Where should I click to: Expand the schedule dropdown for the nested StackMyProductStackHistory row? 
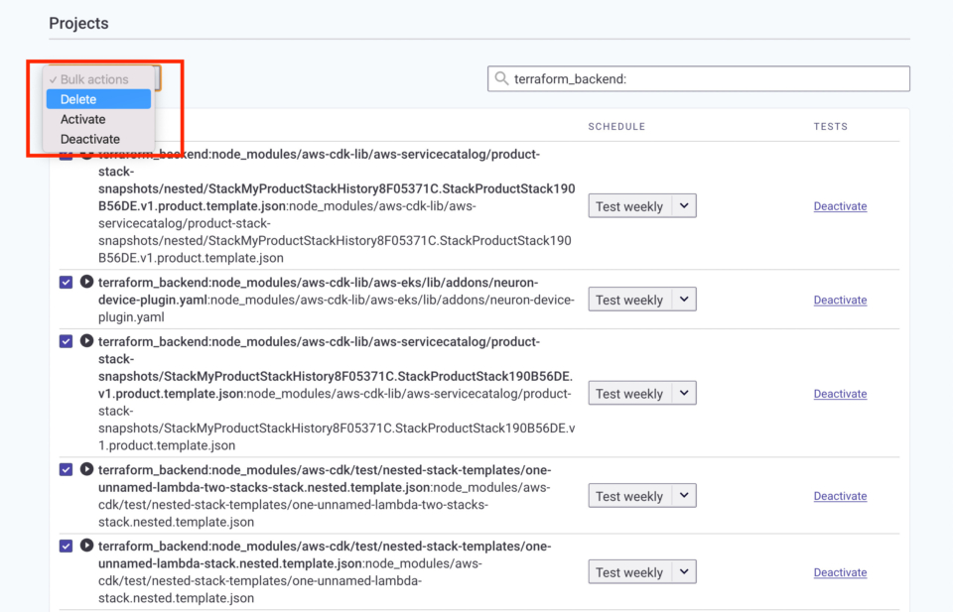pos(642,206)
